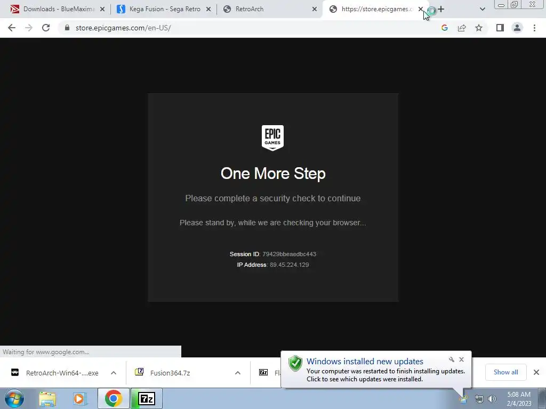Screen dimensions: 546x409
Task: Click the Windows installed new updates notification
Action: coord(376,370)
